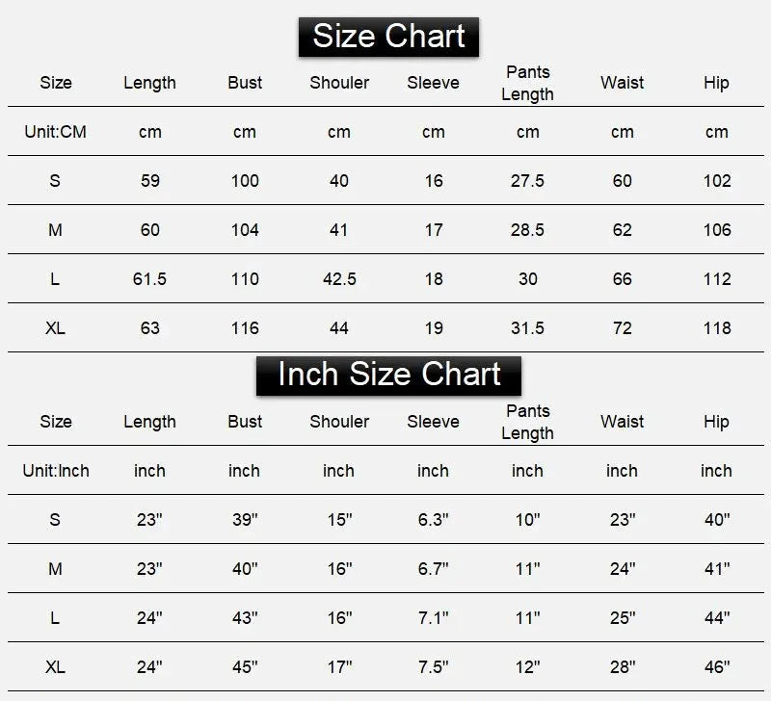771x701 pixels.
Task: Select the 116 bust value for XL
Action: click(245, 328)
